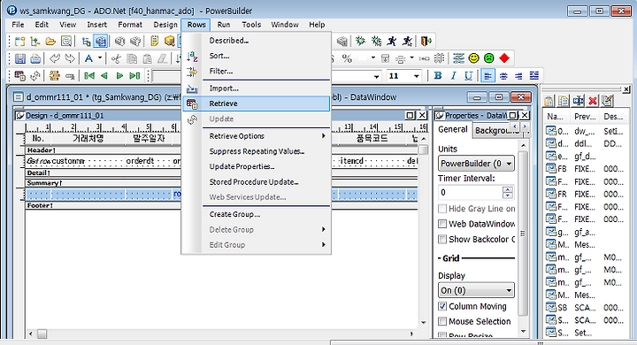Go to prior row green arrow
This screenshot has height=345, width=637.
pos(104,75)
